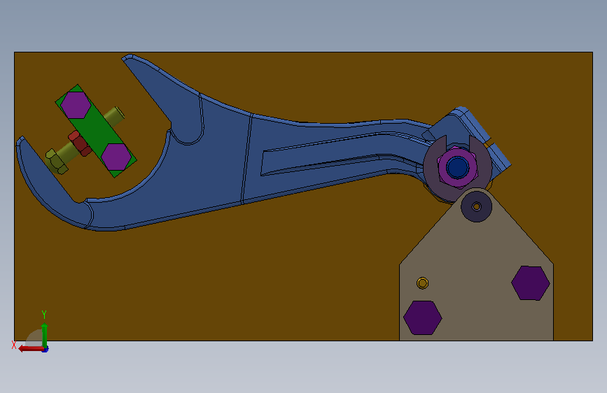This screenshot has height=393, width=607.
Task: Click the blue Z axis dot of triad
Action: click(x=46, y=349)
